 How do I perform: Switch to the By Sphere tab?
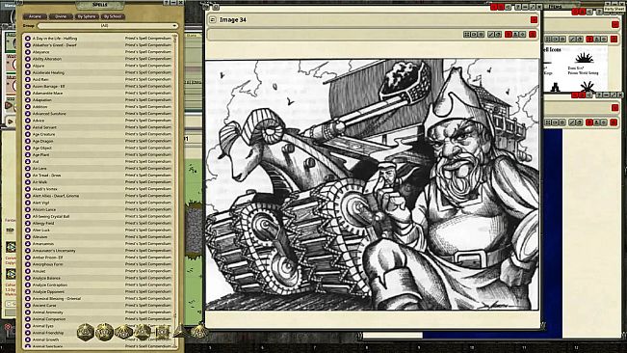(x=87, y=16)
